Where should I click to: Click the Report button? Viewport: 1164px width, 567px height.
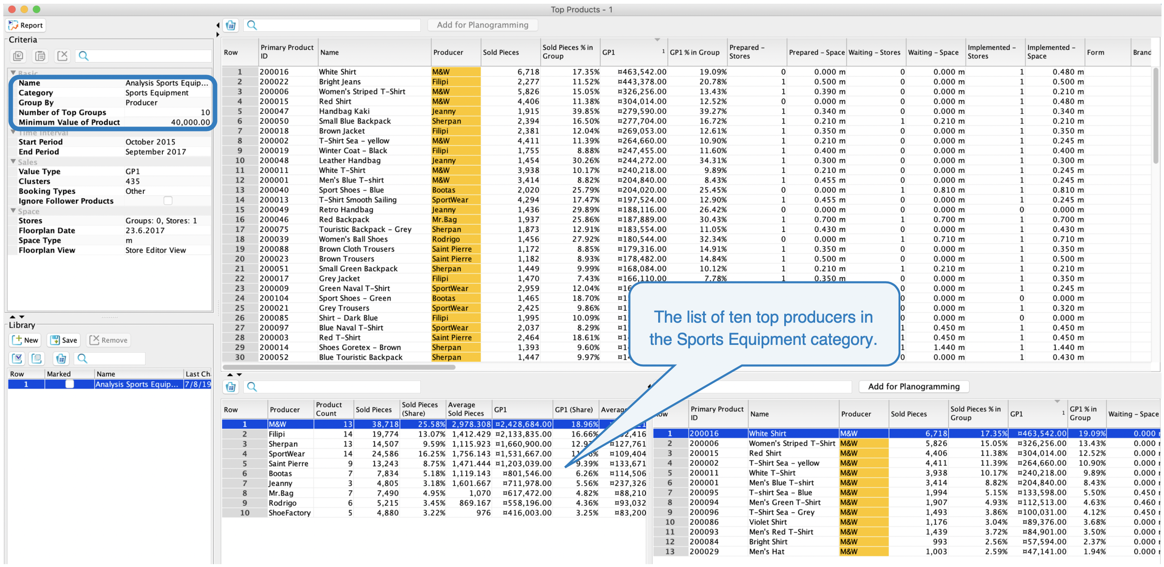click(26, 25)
